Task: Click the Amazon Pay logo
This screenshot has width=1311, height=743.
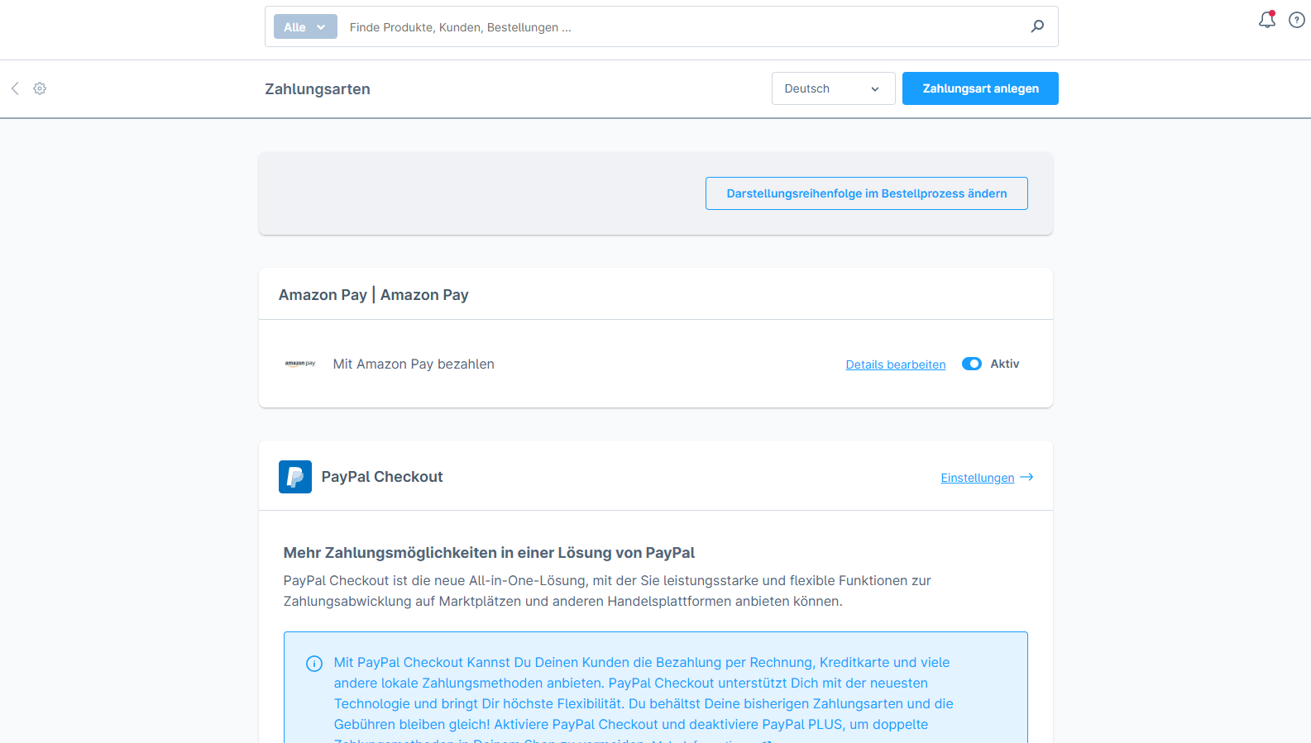Action: point(300,364)
